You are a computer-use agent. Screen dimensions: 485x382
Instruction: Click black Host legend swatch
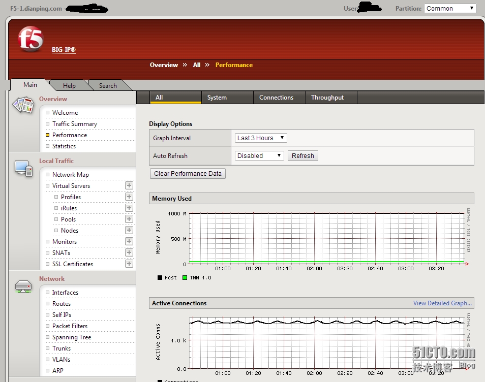(160, 277)
